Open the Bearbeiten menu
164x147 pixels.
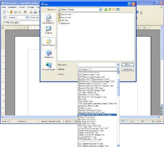12,7
